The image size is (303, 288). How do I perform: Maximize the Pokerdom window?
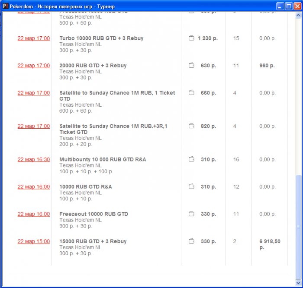tap(289, 6)
